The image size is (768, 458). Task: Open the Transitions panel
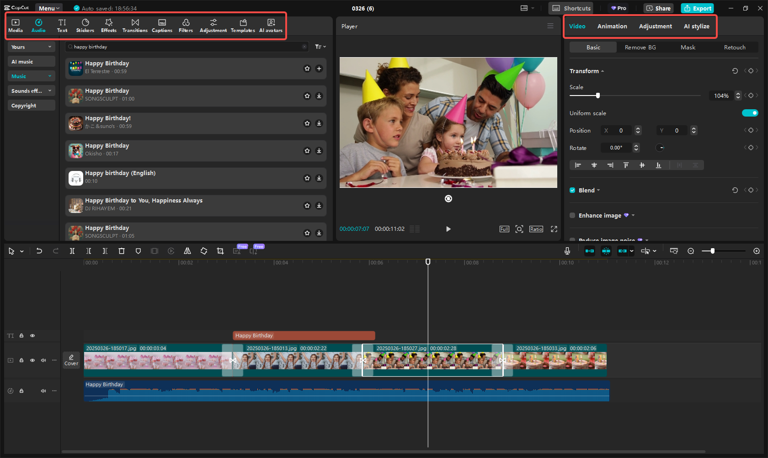(135, 26)
